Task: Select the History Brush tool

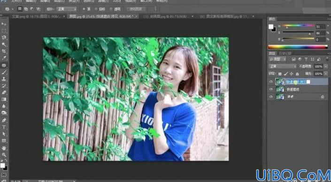Action: pos(4,86)
